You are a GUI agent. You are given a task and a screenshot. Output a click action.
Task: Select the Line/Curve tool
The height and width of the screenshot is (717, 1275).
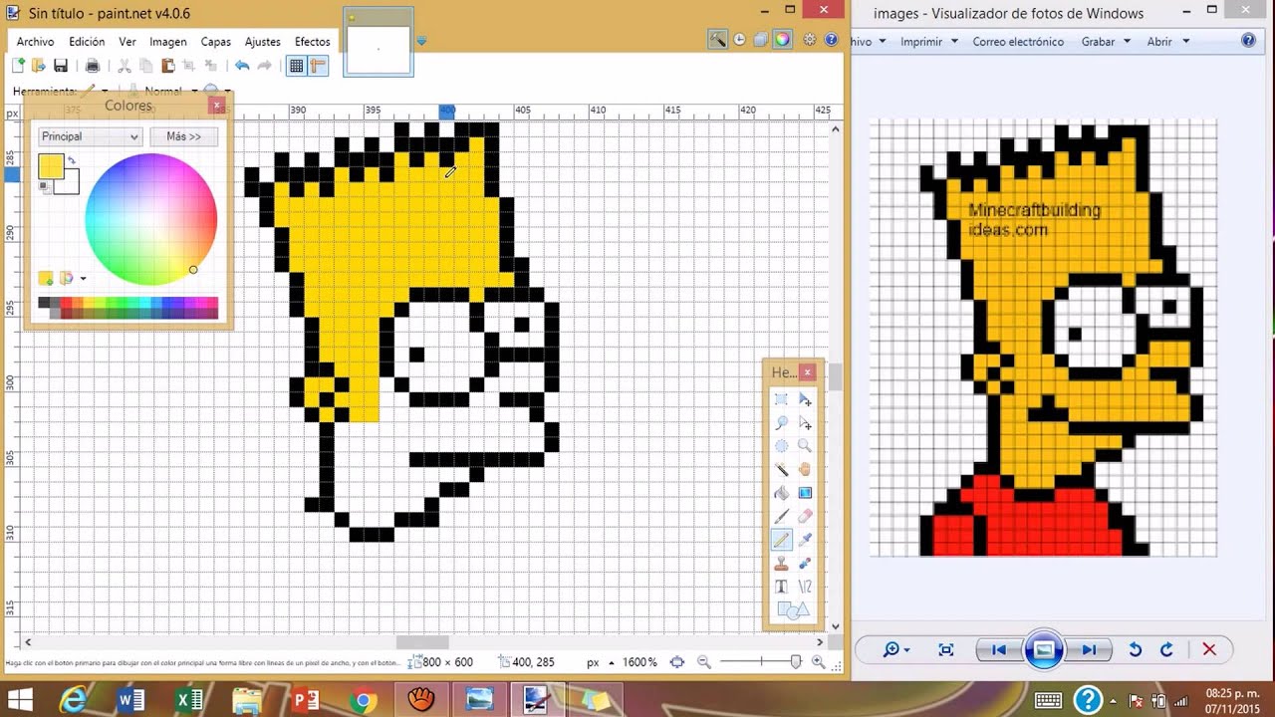tap(805, 587)
